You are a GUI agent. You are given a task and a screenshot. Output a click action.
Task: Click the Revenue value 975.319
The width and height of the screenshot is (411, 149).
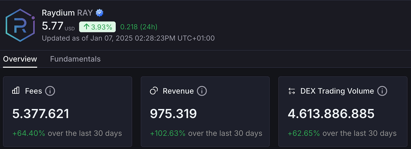173,114
